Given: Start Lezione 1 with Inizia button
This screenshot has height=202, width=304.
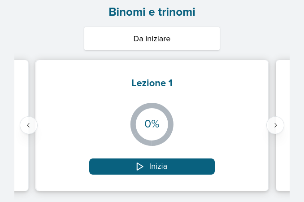Looking at the screenshot, I should point(152,167).
